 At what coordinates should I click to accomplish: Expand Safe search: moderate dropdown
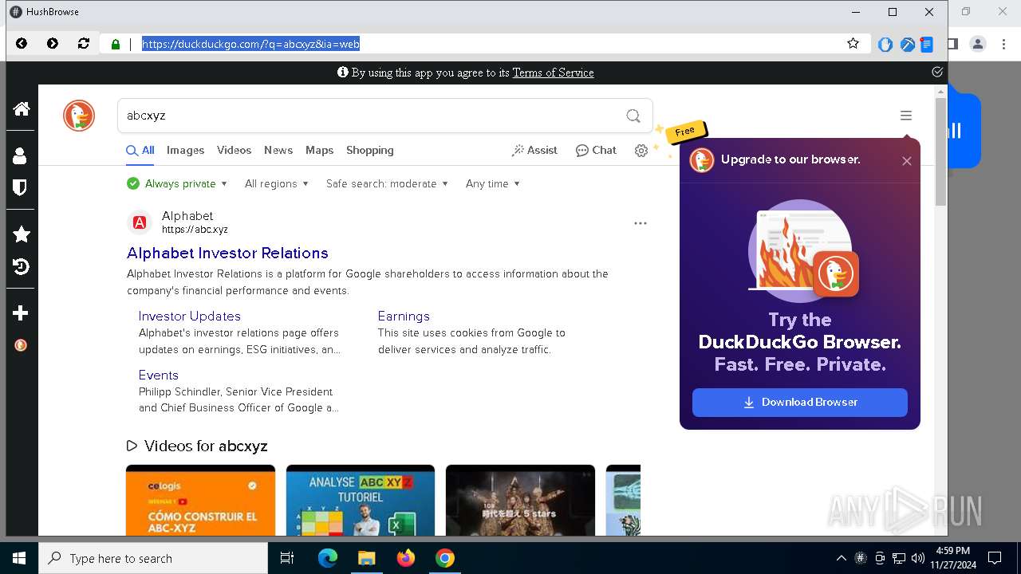click(x=387, y=183)
